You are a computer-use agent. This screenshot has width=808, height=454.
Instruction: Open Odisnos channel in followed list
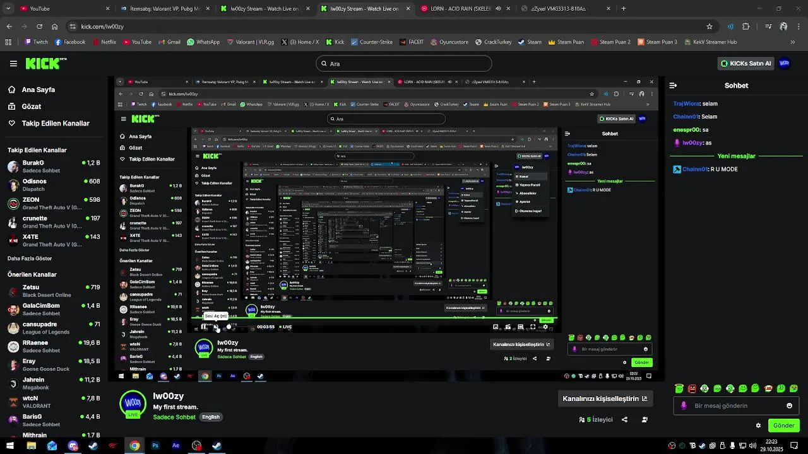pos(54,185)
